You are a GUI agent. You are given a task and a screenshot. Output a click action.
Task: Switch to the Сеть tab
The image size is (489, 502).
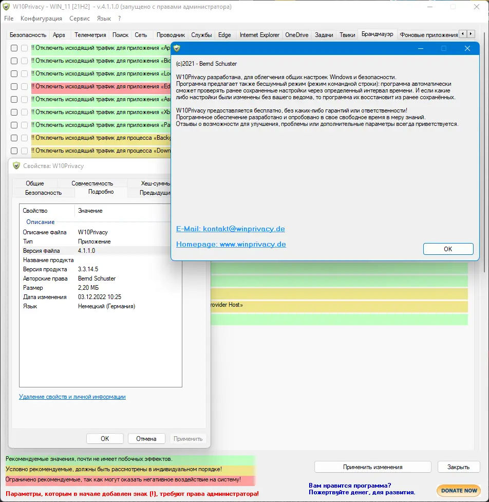pos(141,35)
